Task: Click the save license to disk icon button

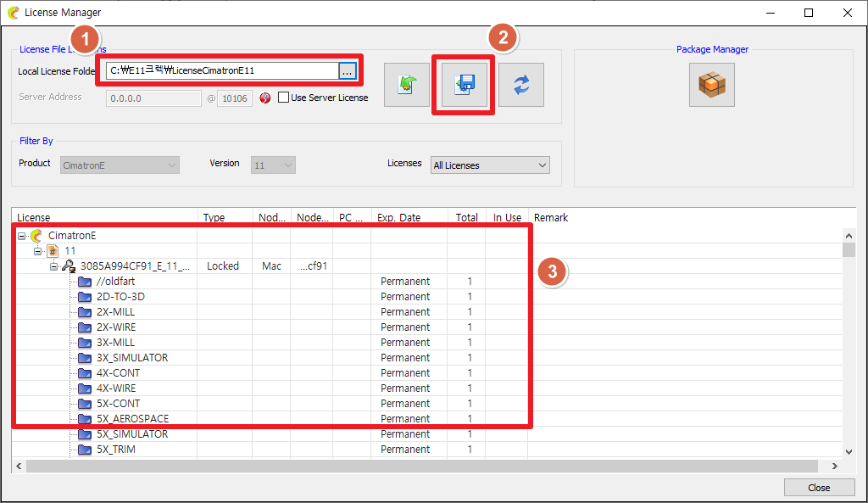Action: (464, 85)
